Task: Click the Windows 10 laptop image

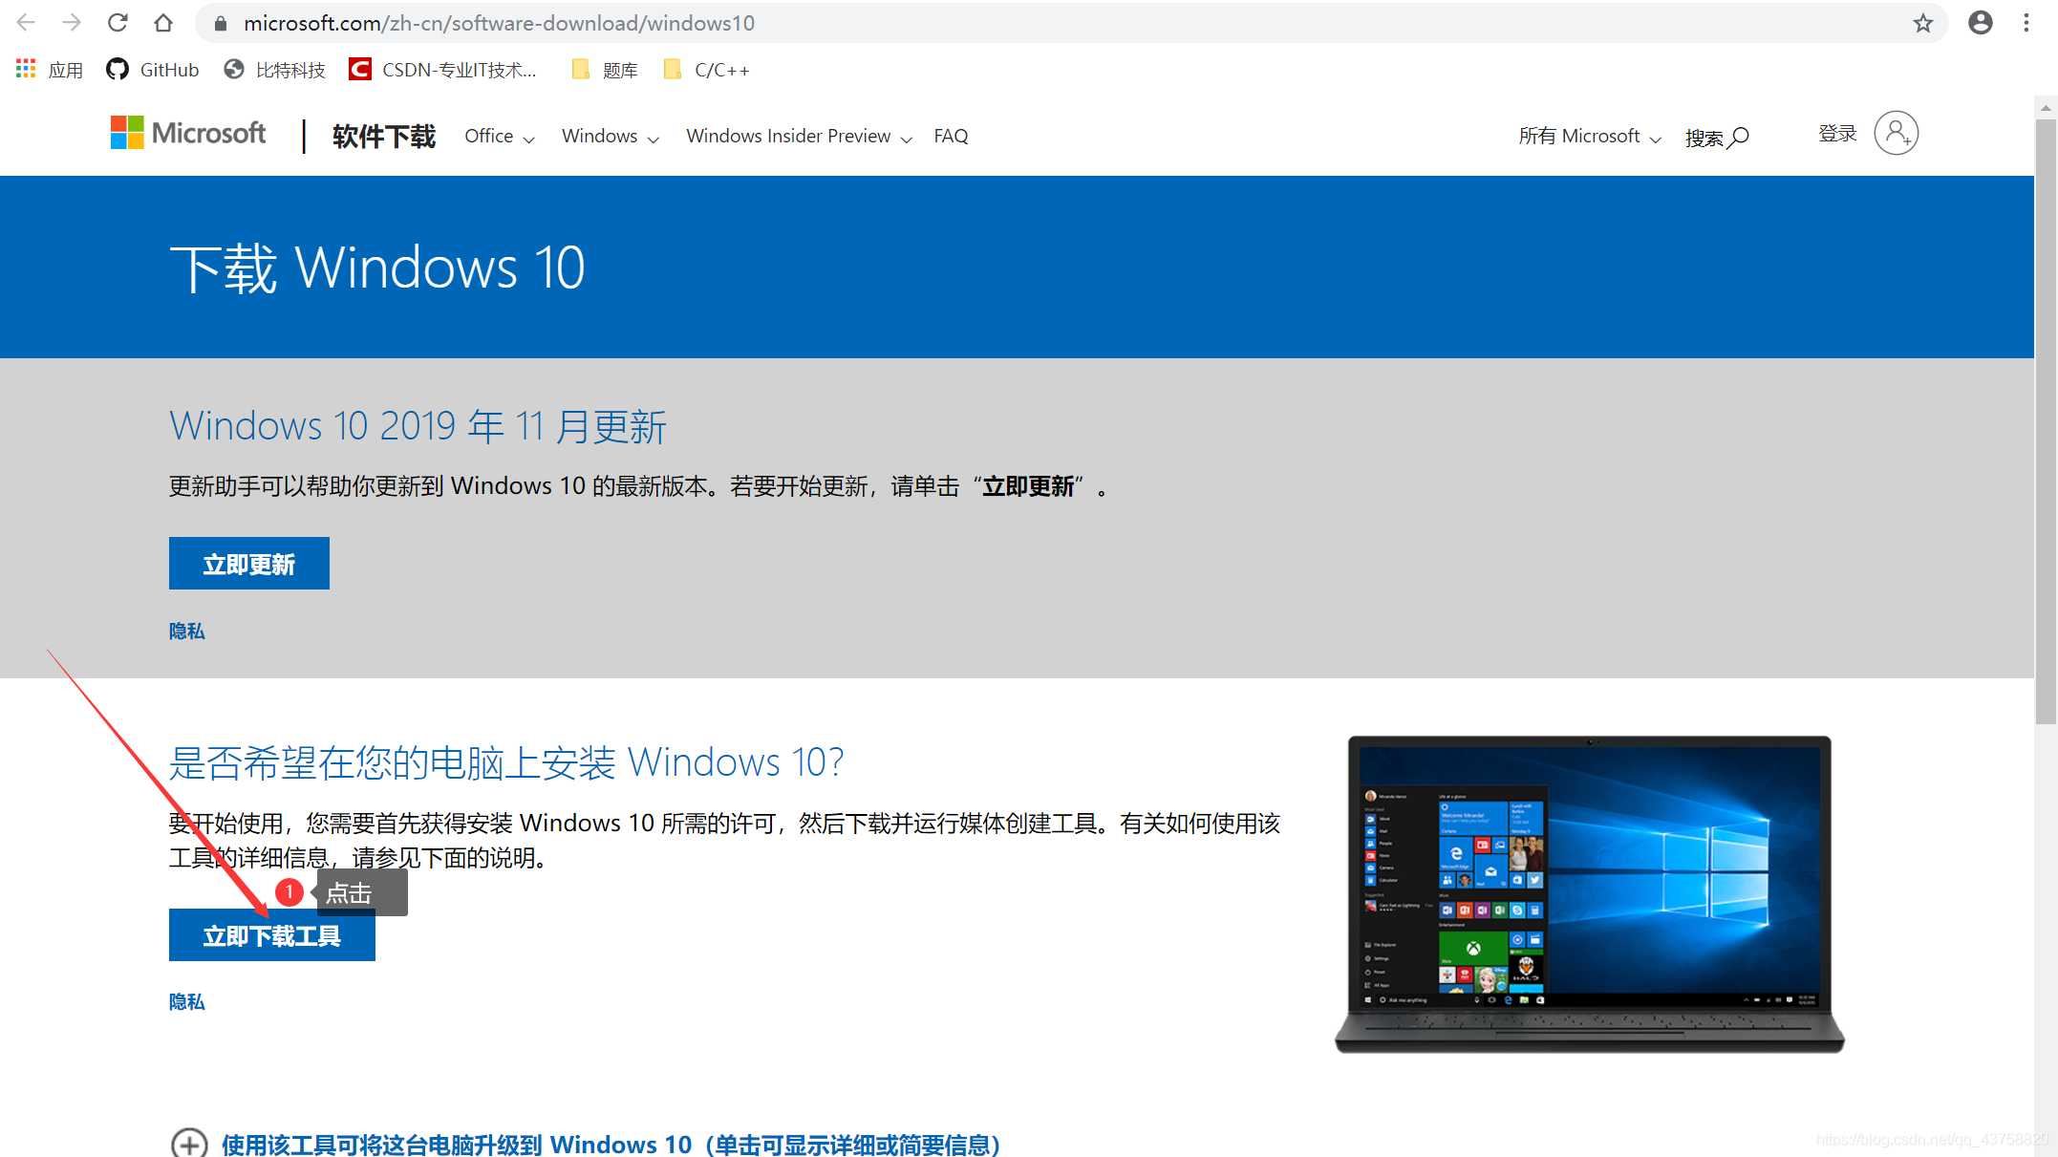Action: (1590, 894)
